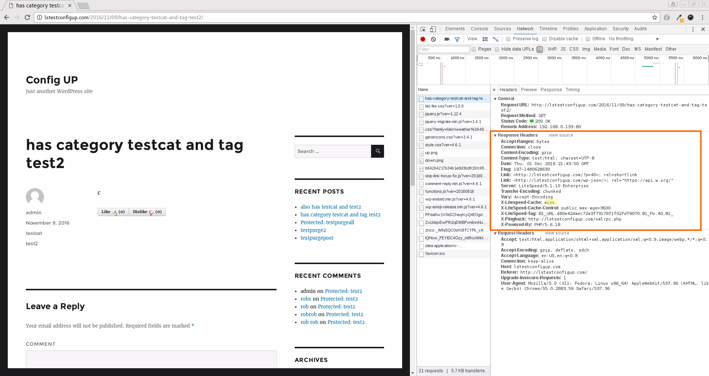Open the 'also has testcat and test2' post
The width and height of the screenshot is (709, 376).
point(330,207)
